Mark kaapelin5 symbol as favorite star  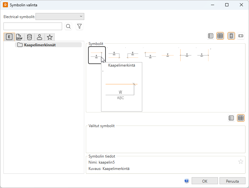coord(241,162)
